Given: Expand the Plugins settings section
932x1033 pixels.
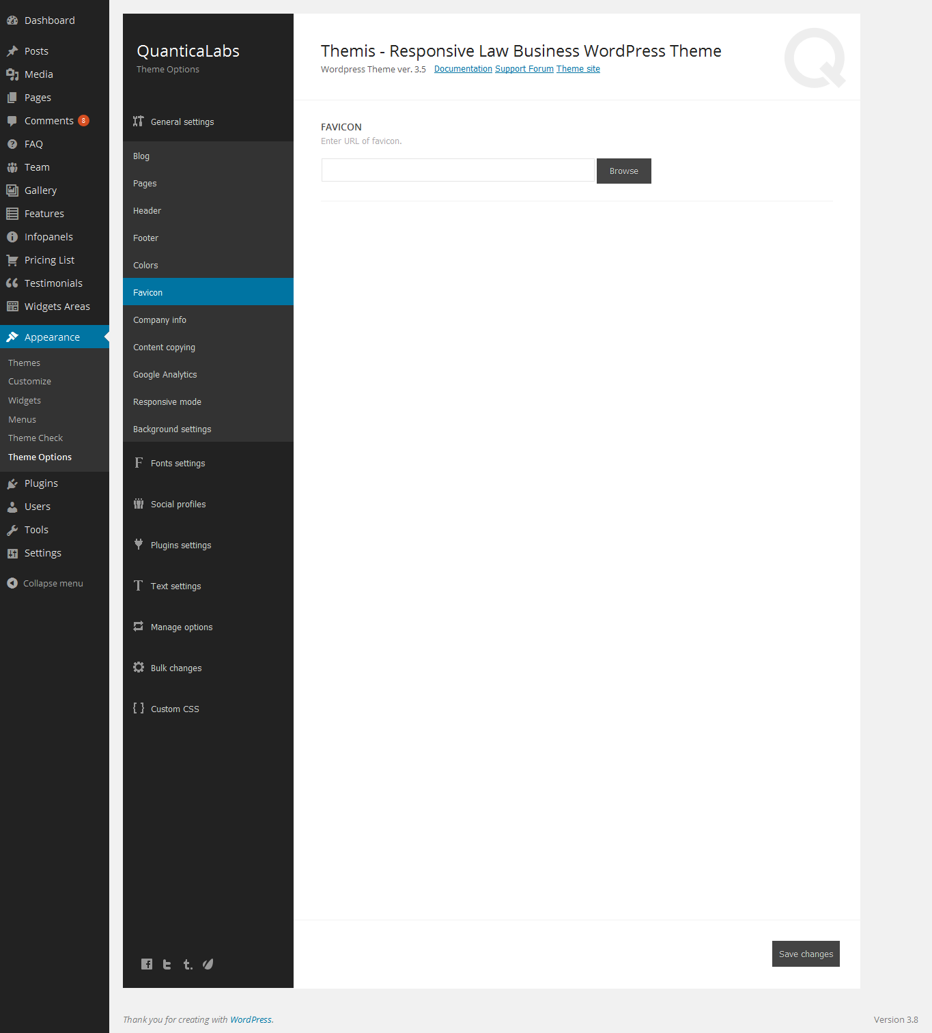Looking at the screenshot, I should (208, 545).
